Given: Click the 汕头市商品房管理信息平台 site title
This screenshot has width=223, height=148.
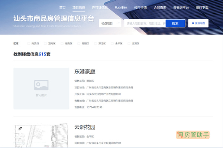Looking at the screenshot, I should click(54, 18).
